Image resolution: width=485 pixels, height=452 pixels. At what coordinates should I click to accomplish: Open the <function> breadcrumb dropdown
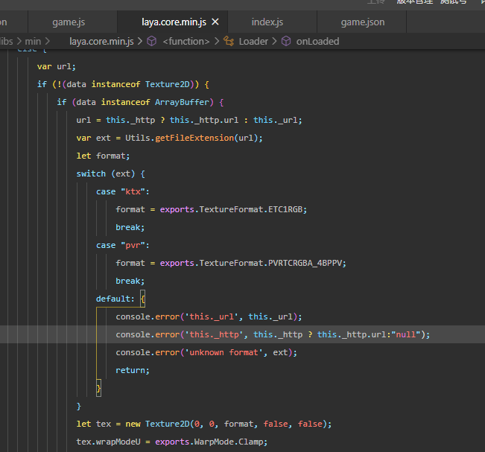tap(186, 42)
